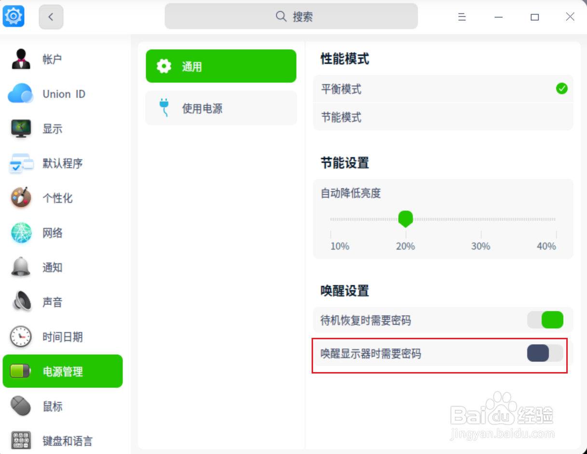The height and width of the screenshot is (454, 587).
Task: Open 鼠标 settings
Action: (x=63, y=406)
